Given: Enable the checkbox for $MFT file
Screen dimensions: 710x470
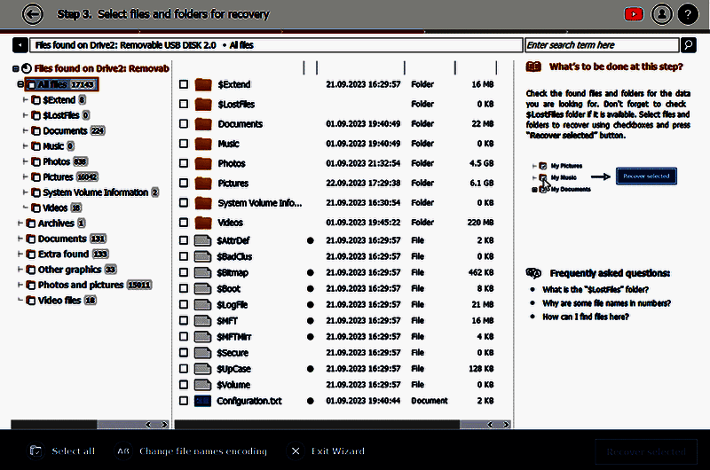Looking at the screenshot, I should pos(184,321).
